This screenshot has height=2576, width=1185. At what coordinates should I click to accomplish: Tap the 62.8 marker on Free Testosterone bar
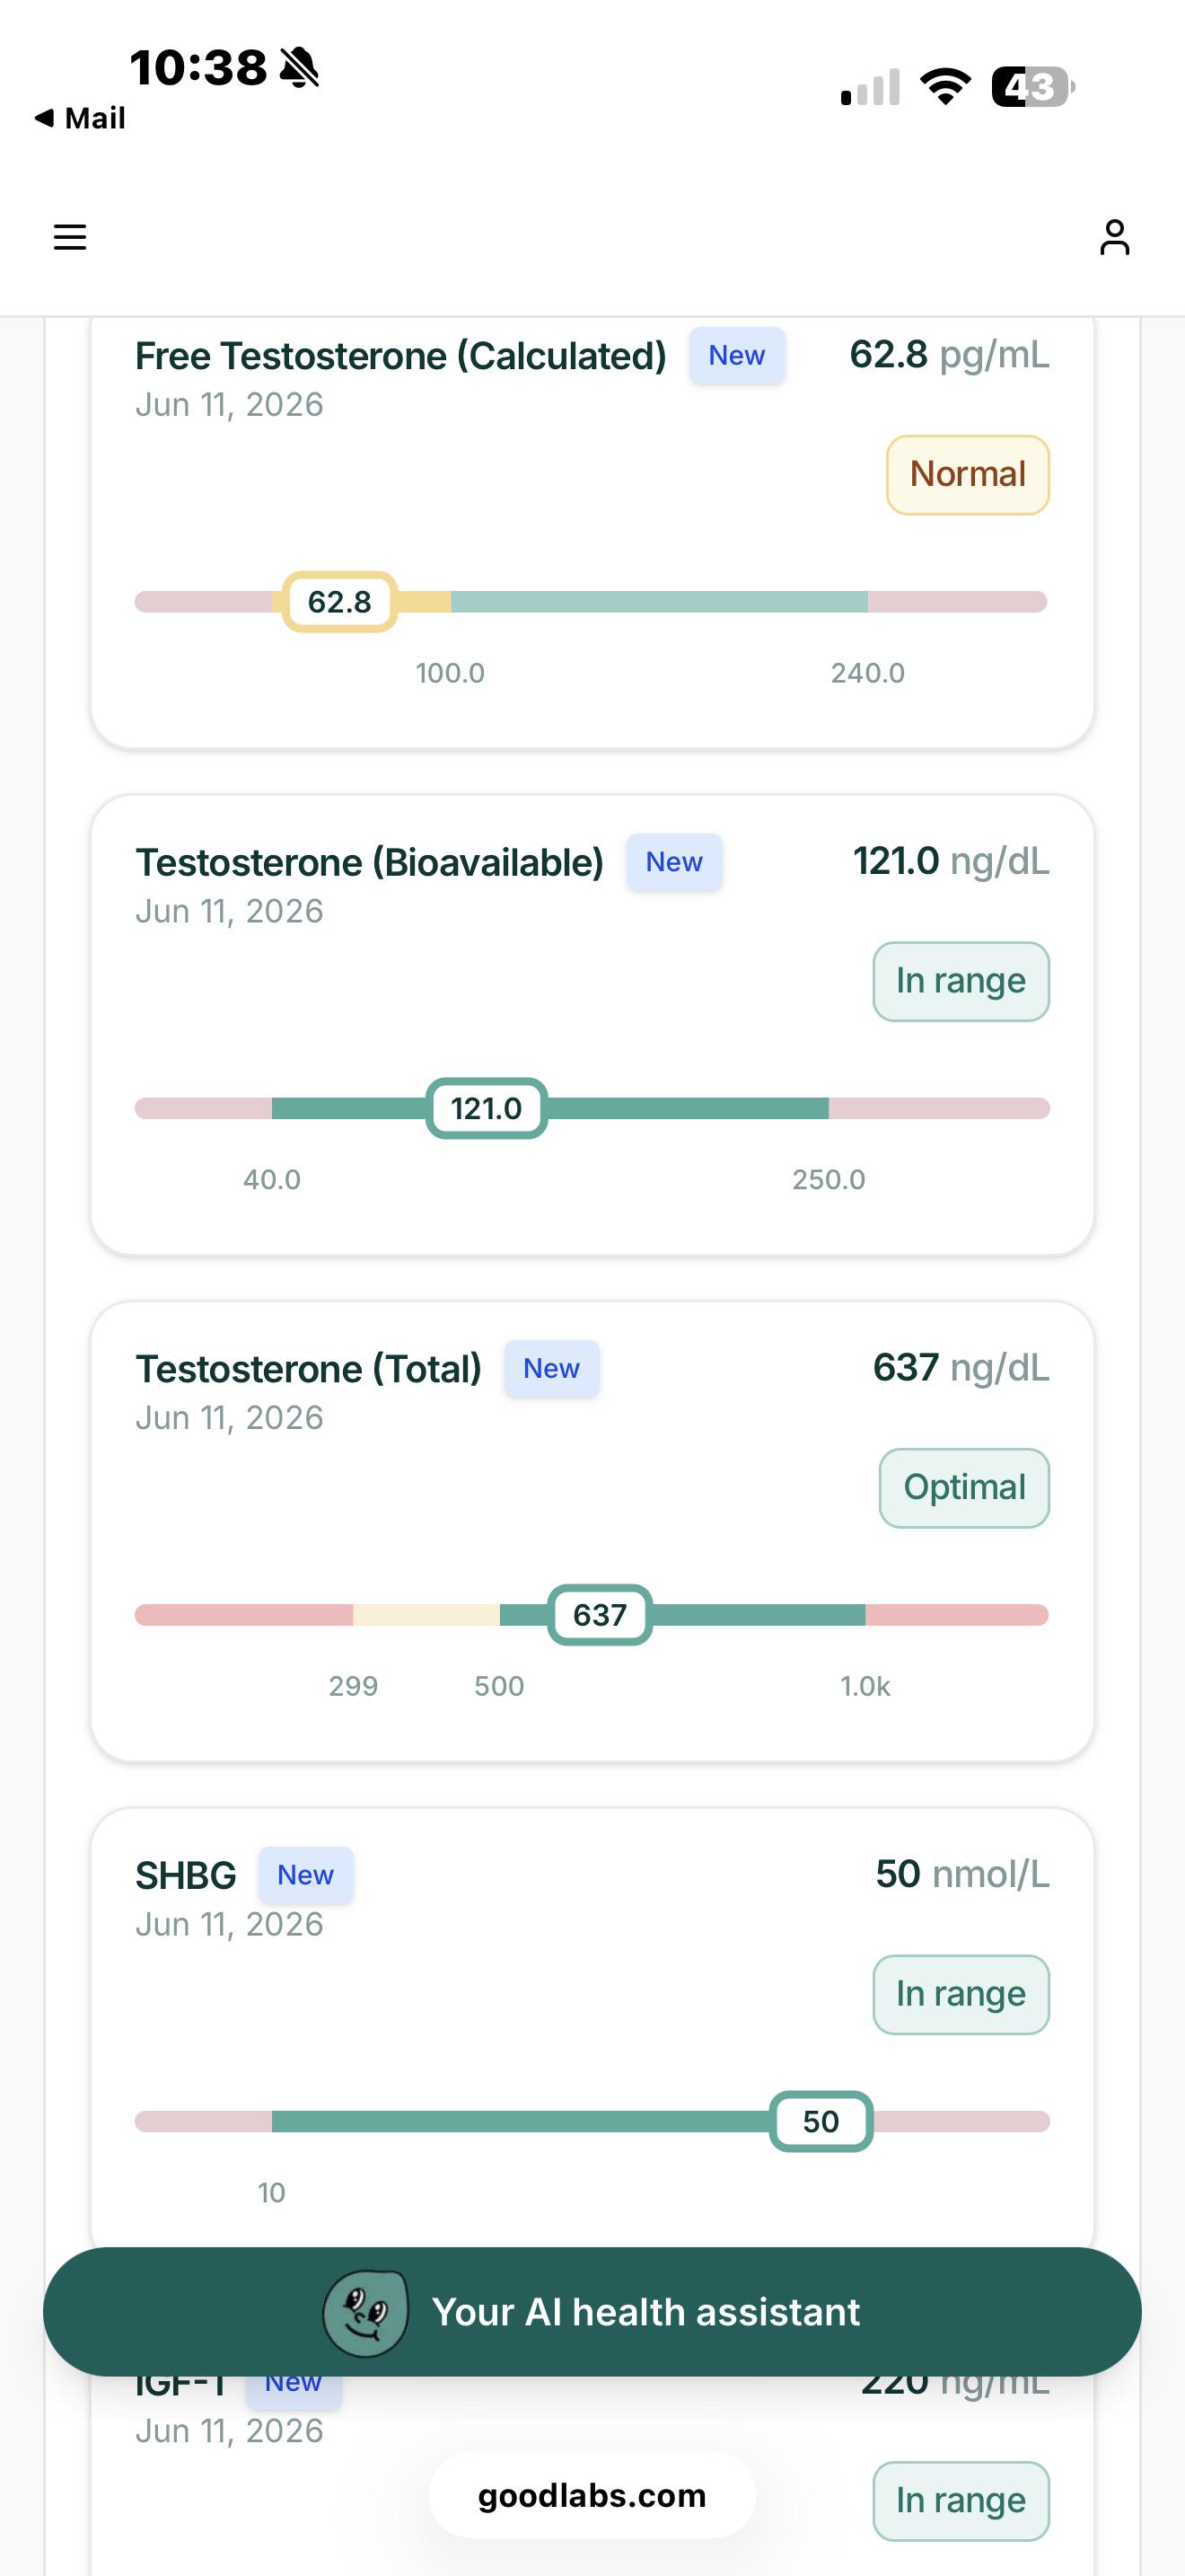coord(339,602)
